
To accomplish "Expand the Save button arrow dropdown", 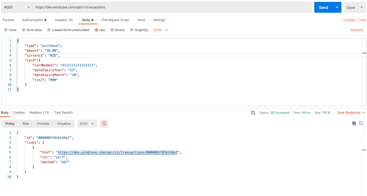I will click(x=361, y=7).
